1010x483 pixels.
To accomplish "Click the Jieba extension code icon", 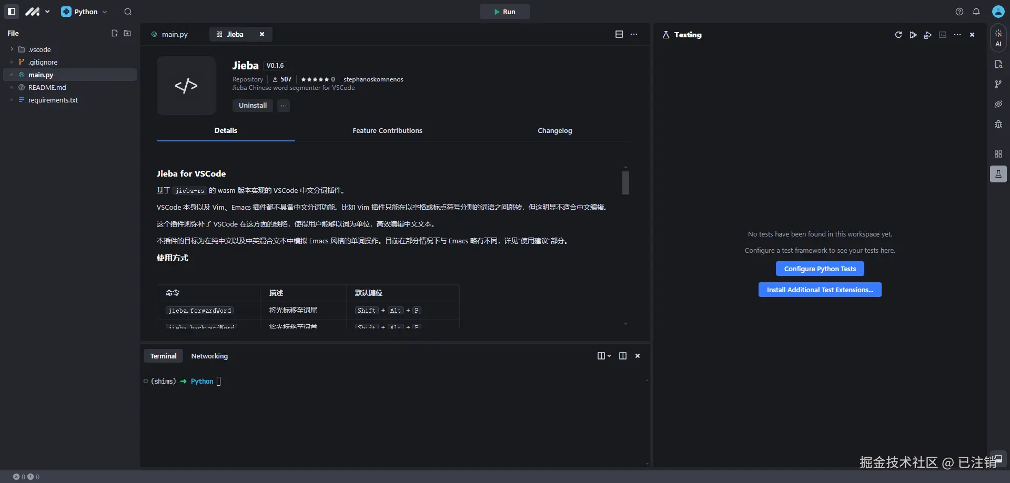I will (186, 86).
